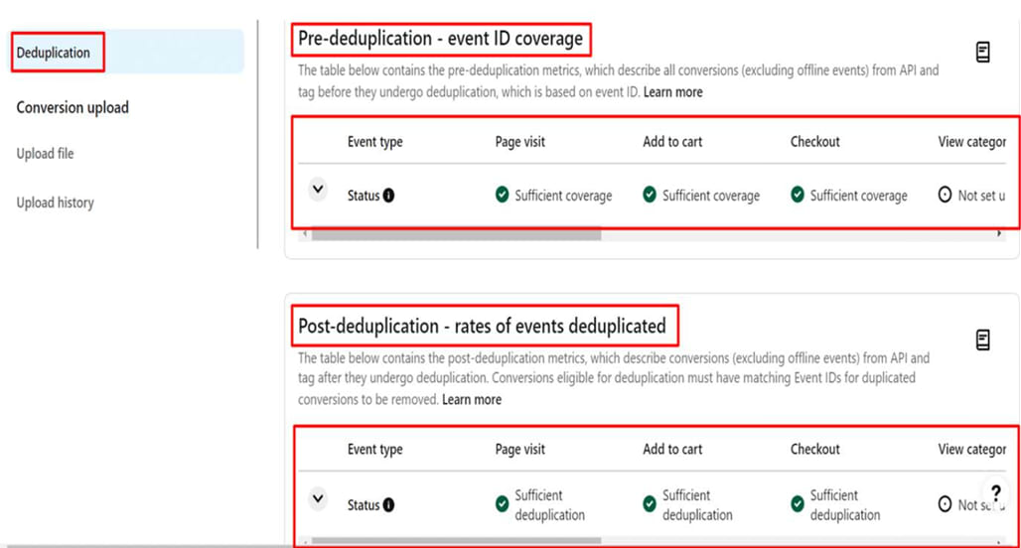1021x548 pixels.
Task: Open documentation icon beside Post-deduplication heading
Action: click(x=982, y=340)
